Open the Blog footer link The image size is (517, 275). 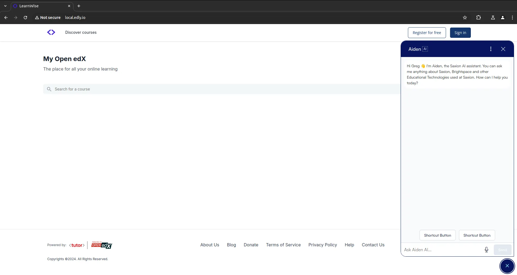pos(231,245)
